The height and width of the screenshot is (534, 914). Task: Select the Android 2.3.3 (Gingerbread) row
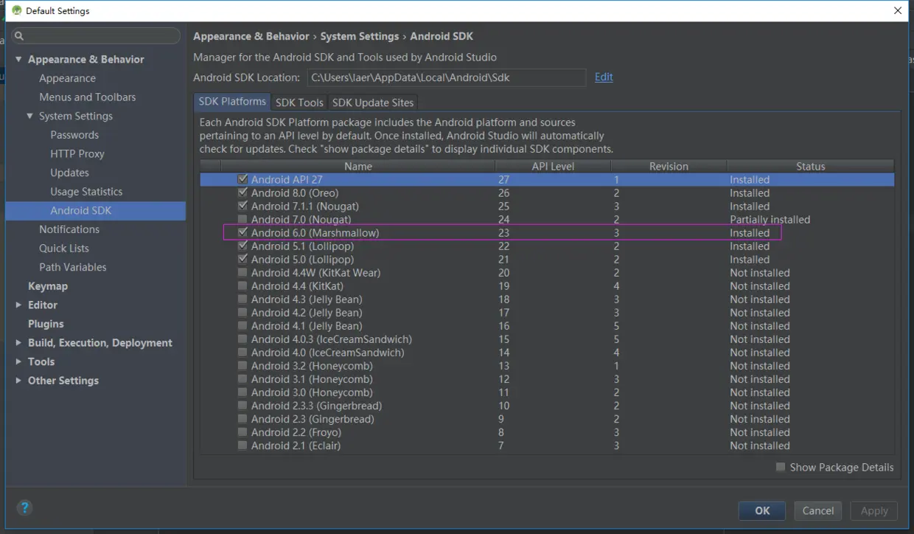point(547,405)
